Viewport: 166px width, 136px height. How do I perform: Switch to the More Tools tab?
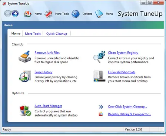click(x=33, y=34)
